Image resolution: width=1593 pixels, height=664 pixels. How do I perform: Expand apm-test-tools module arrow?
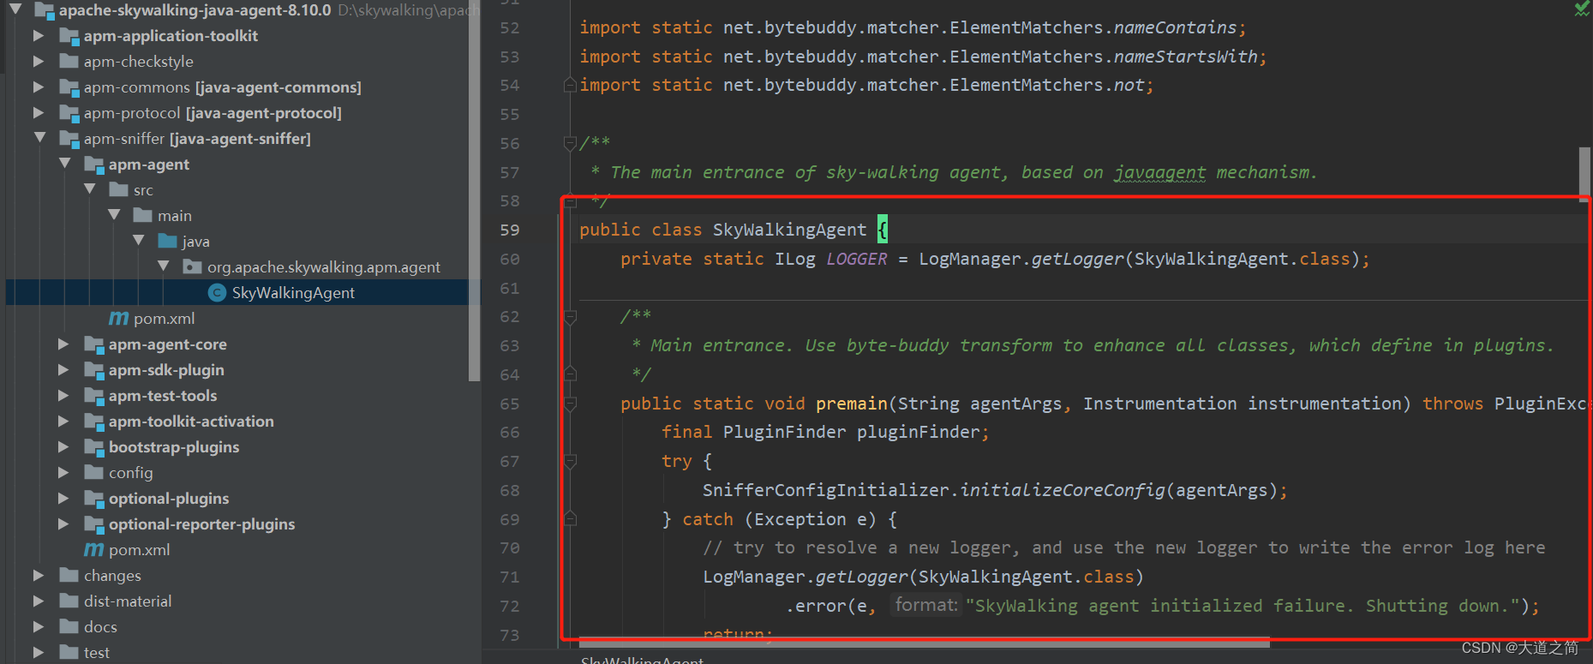pos(63,396)
